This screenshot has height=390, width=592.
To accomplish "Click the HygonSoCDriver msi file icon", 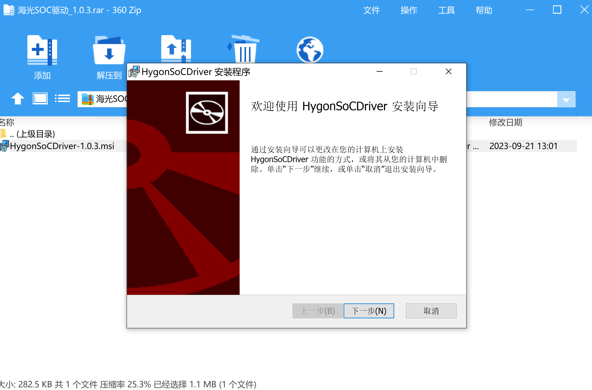I will pos(4,146).
